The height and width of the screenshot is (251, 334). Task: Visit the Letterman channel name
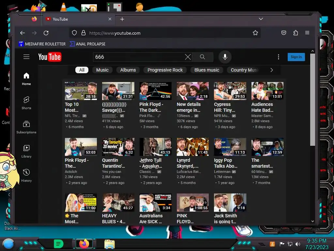222,172
